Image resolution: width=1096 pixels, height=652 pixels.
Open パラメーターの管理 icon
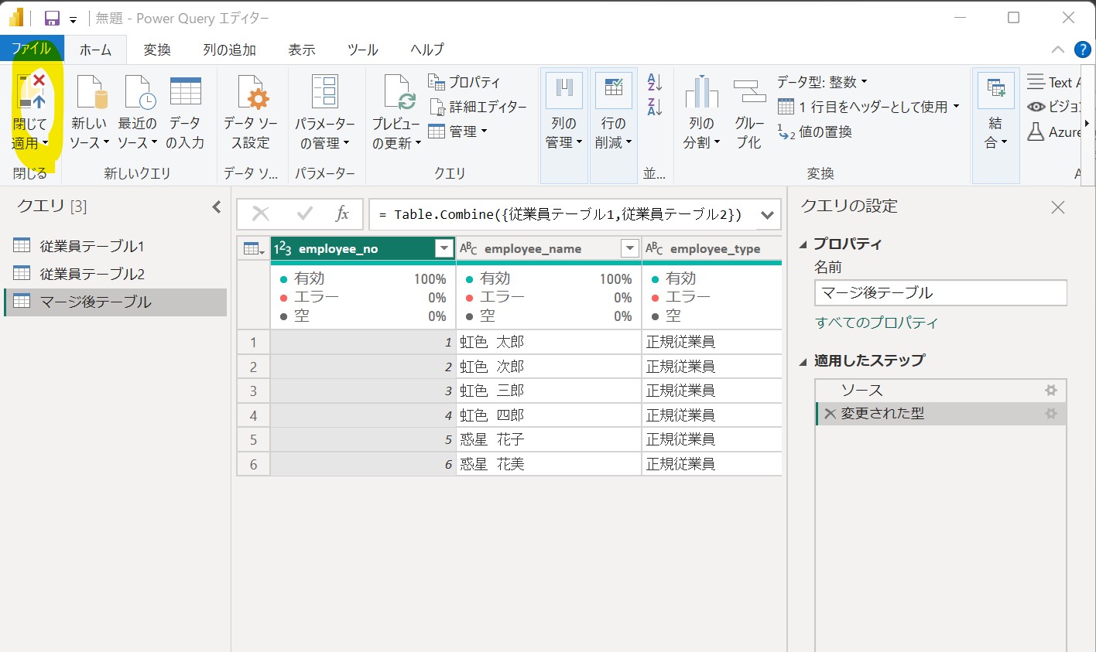pos(325,91)
